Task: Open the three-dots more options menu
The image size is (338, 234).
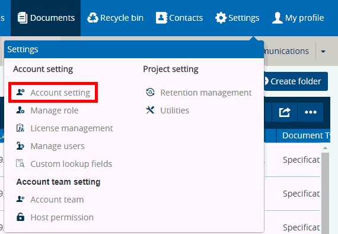Action: pyautogui.click(x=310, y=112)
